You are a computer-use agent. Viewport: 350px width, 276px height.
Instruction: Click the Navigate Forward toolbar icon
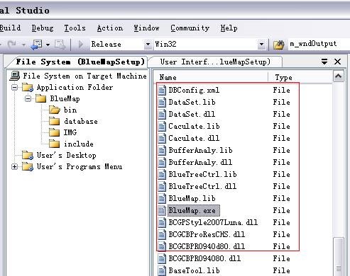click(x=60, y=45)
